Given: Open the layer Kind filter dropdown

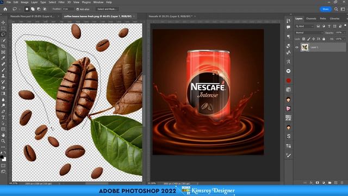Looking at the screenshot, I should tap(304, 26).
